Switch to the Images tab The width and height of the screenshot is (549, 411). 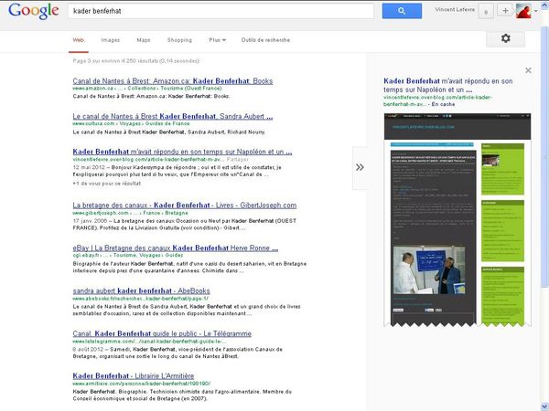click(x=111, y=40)
